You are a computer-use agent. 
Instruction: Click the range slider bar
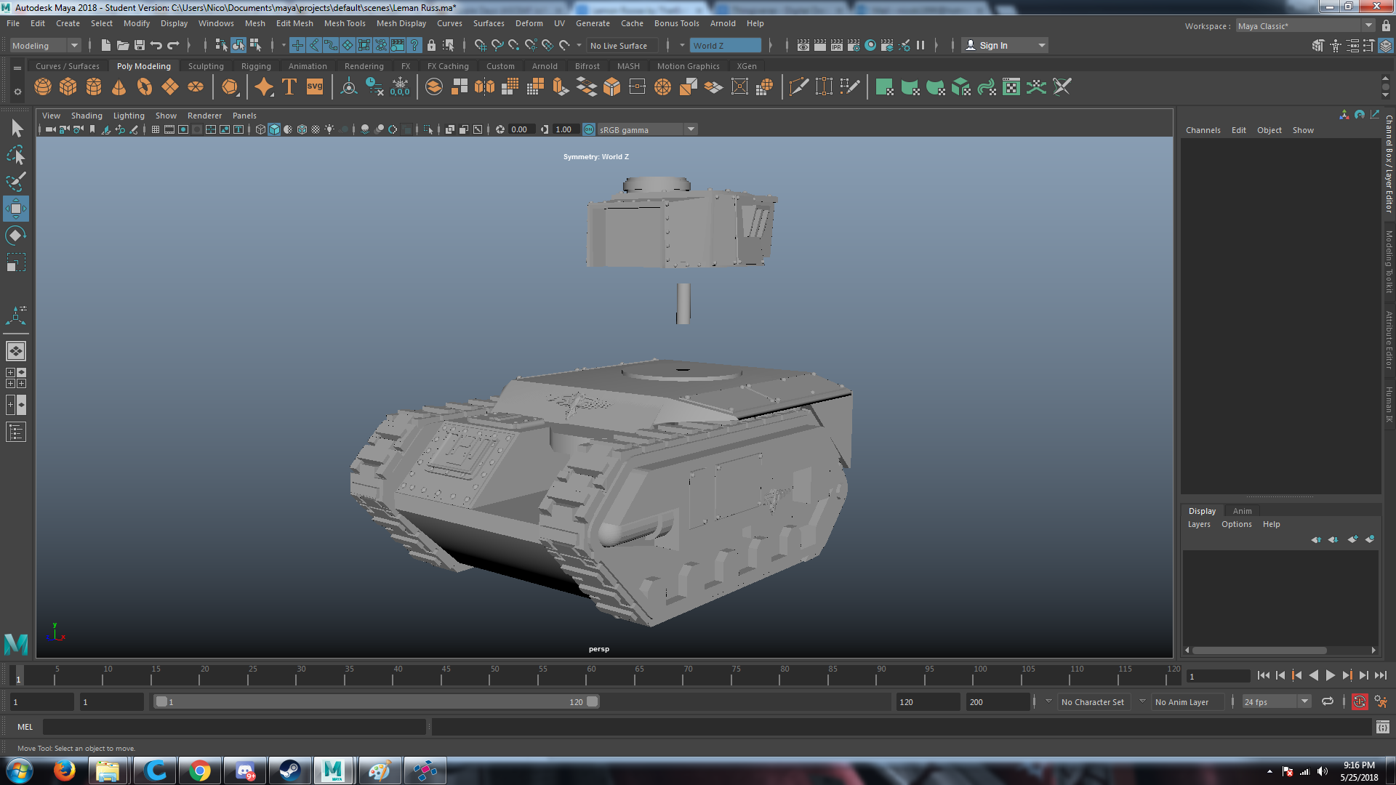(376, 701)
